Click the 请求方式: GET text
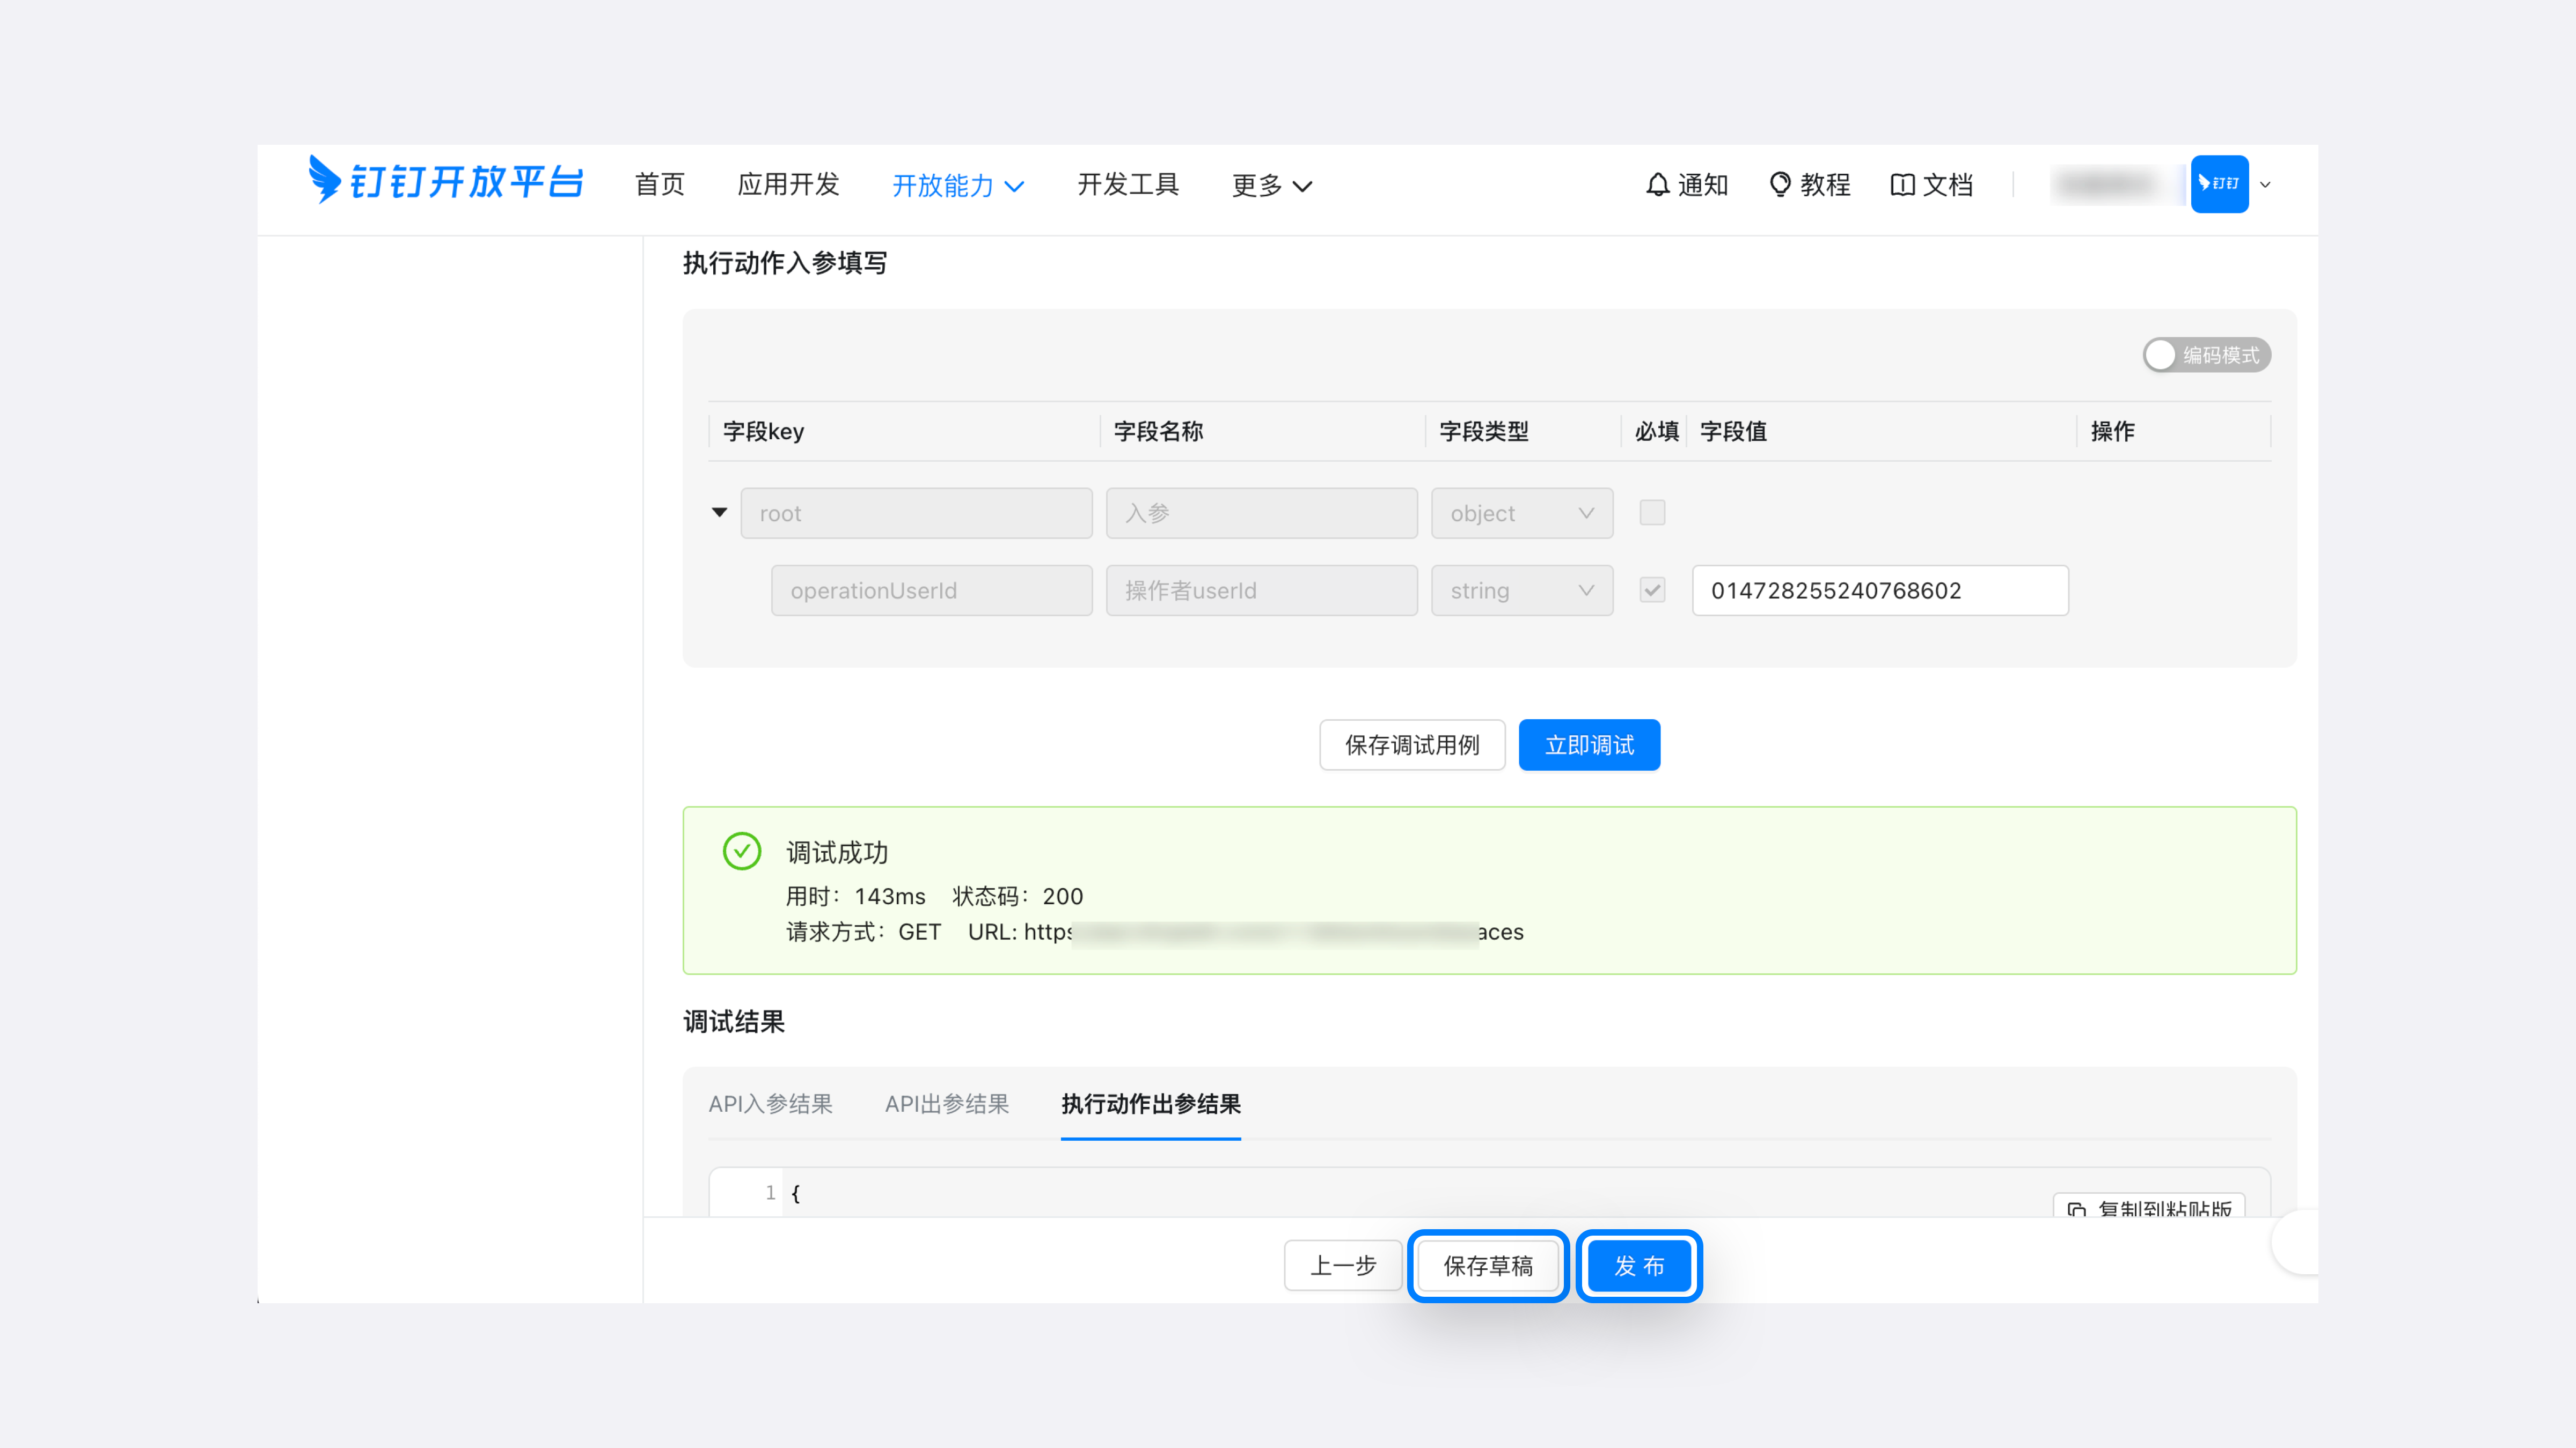 point(863,932)
